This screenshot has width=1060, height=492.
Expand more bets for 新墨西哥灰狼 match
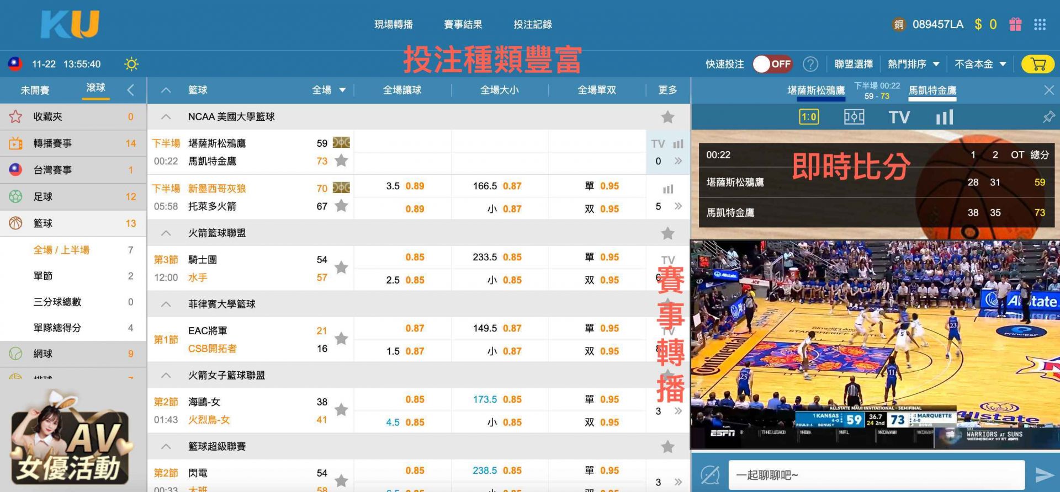[678, 206]
